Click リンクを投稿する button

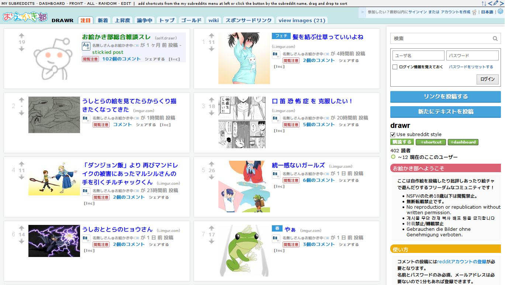pos(446,97)
